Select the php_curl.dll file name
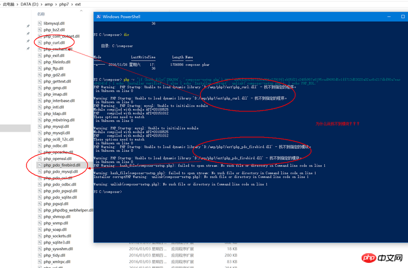 point(54,43)
